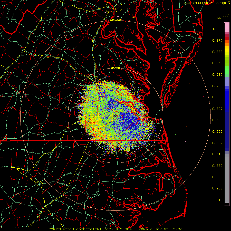
Task: Click the 0.947 scale value
Action: tap(217, 40)
